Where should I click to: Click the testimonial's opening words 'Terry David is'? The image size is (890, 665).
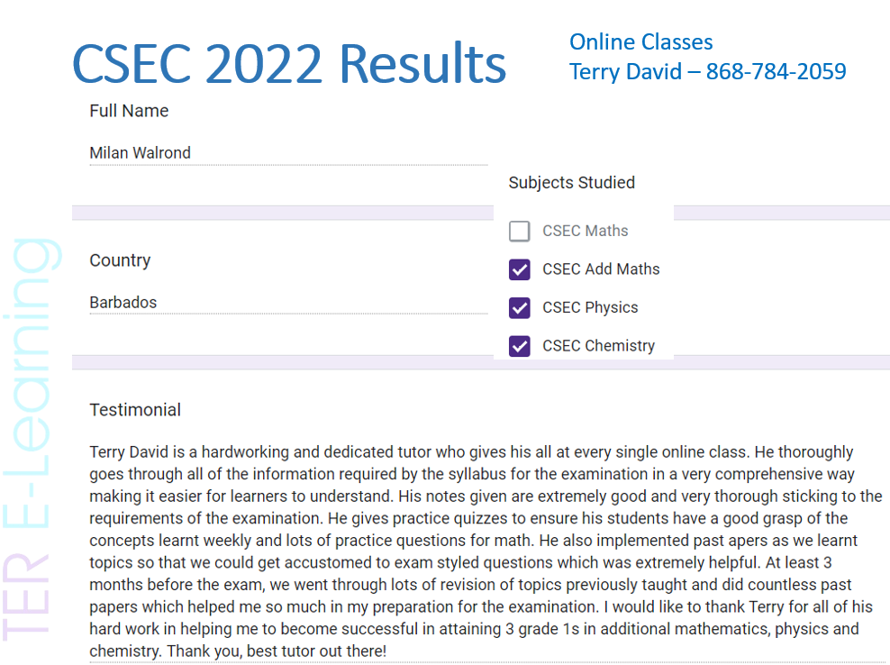point(135,451)
